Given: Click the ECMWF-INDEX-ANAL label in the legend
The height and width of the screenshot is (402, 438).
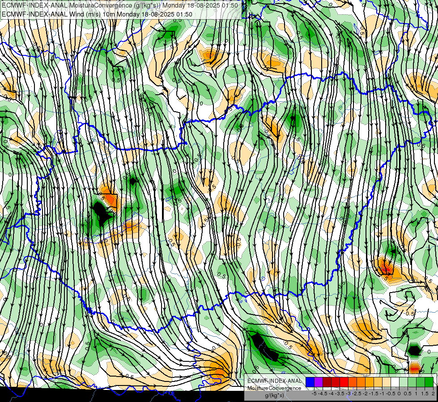Looking at the screenshot, I should [274, 381].
